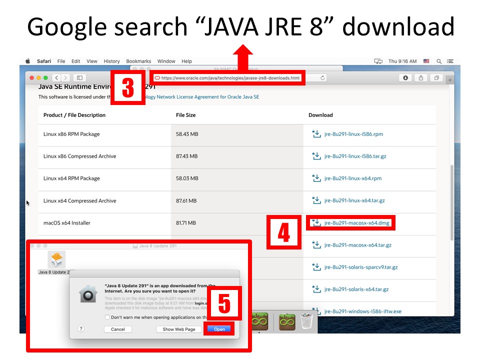The image size is (480, 360).
Task: Click Cancel in the open confirmation dialog
Action: click(x=118, y=329)
